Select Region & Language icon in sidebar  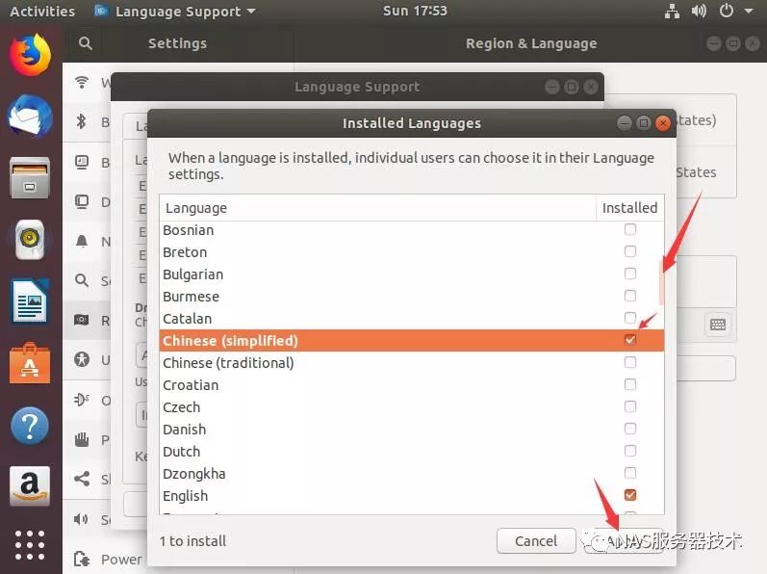click(82, 320)
